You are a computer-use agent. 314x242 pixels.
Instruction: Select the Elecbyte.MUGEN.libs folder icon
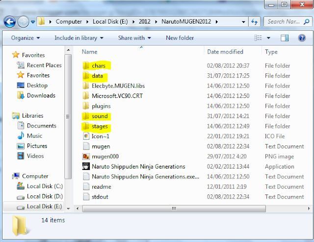(x=86, y=86)
